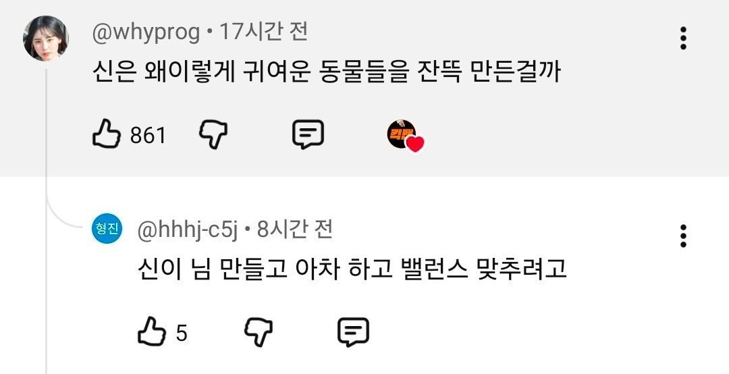Select the comment text starting with 신은 왜이렇게
The image size is (729, 374).
(327, 72)
